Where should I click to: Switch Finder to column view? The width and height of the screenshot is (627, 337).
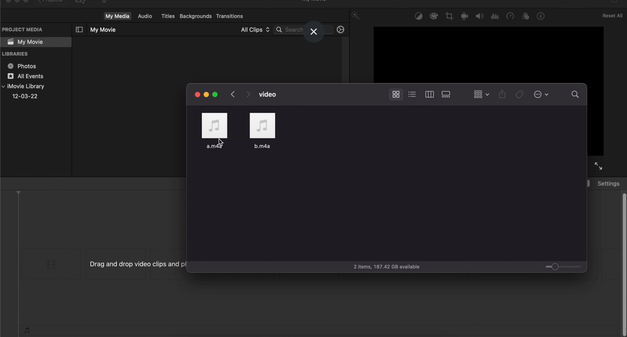[x=430, y=94]
